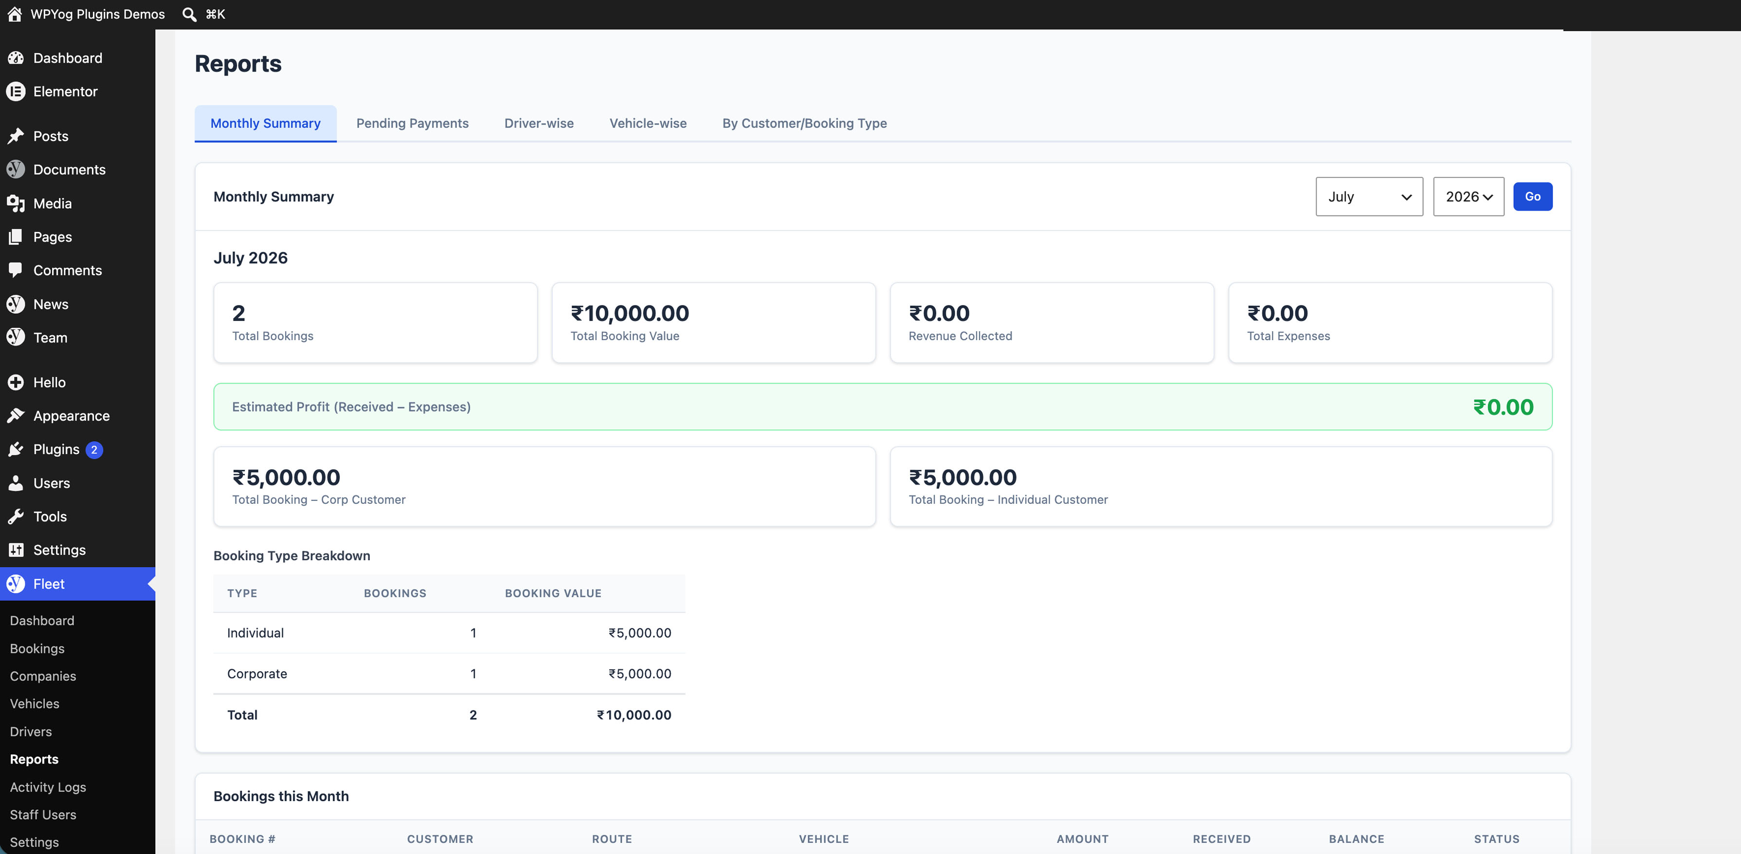Click the AMOUNT column header
This screenshot has width=1741, height=854.
1083,839
